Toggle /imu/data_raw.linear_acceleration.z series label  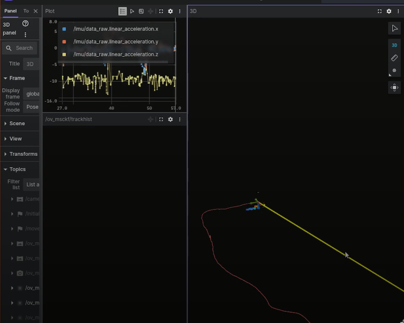[x=116, y=55]
